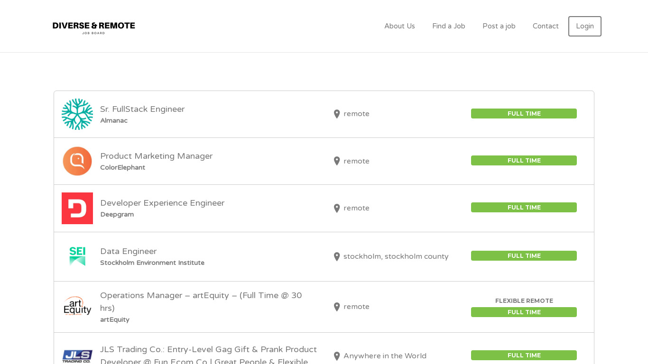Click Full Time badge in artEquity row
The height and width of the screenshot is (364, 648).
(524, 312)
